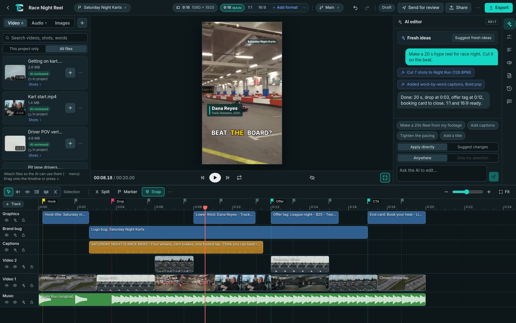
Task: Choose the selection arrow tool
Action: pos(9,192)
